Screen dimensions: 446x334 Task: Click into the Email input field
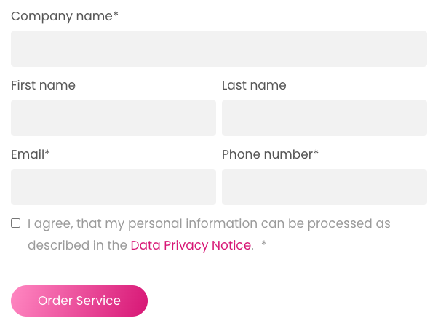(x=113, y=187)
